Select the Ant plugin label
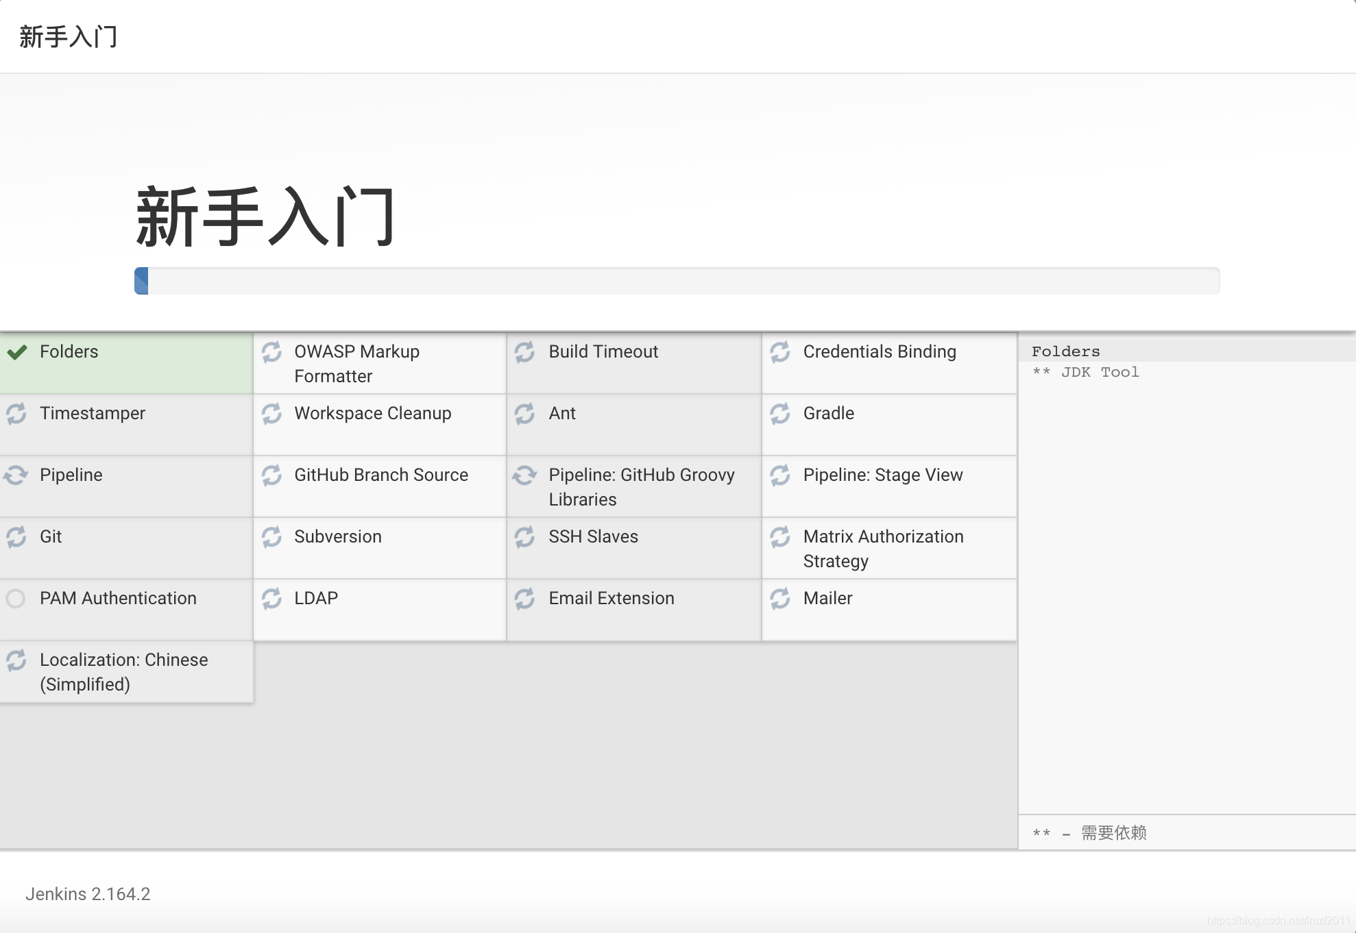The width and height of the screenshot is (1356, 933). [x=562, y=413]
